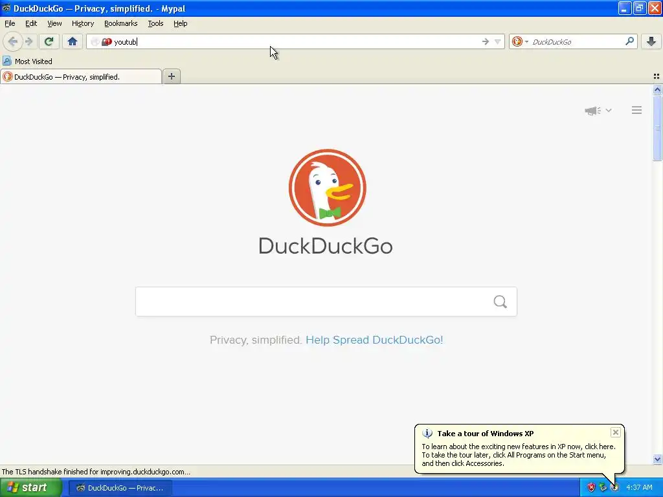The height and width of the screenshot is (497, 663).
Task: Click the vertical scrollbar down arrow
Action: [657, 459]
